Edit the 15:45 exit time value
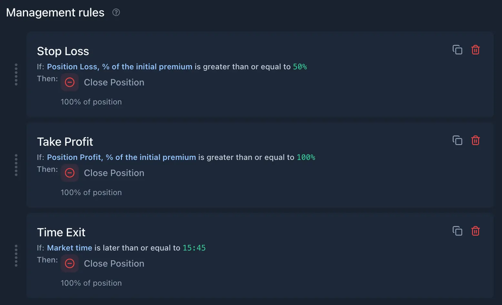 coord(194,248)
